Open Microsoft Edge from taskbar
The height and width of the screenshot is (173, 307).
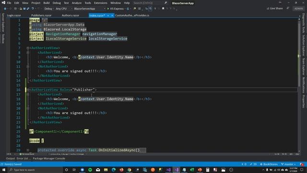point(114,170)
